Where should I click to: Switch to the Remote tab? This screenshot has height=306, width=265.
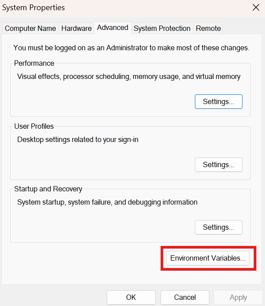pyautogui.click(x=208, y=28)
